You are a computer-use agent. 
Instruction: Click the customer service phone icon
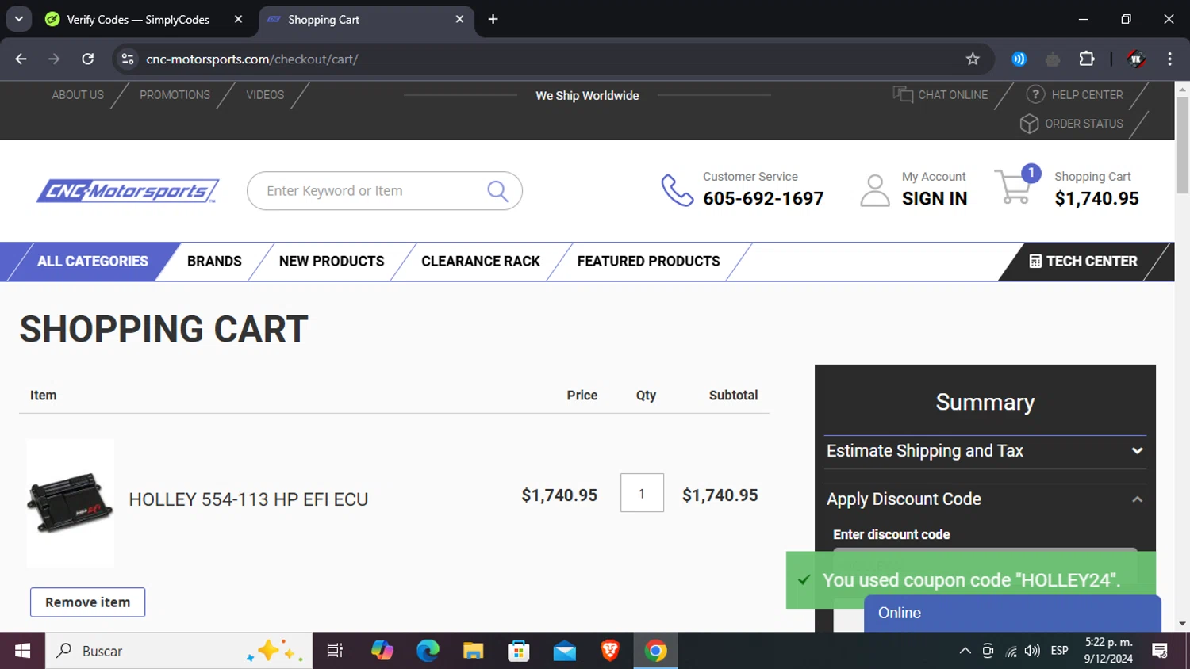click(678, 190)
